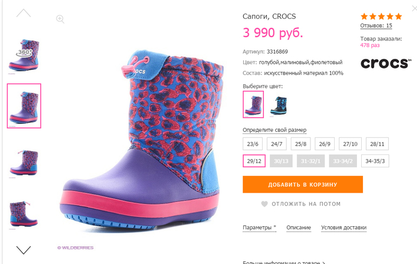
Task: Click the CROCS brand logo
Action: click(x=386, y=64)
